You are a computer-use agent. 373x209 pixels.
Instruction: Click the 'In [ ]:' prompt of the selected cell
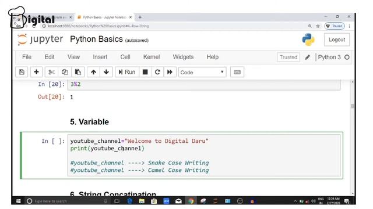coord(53,141)
